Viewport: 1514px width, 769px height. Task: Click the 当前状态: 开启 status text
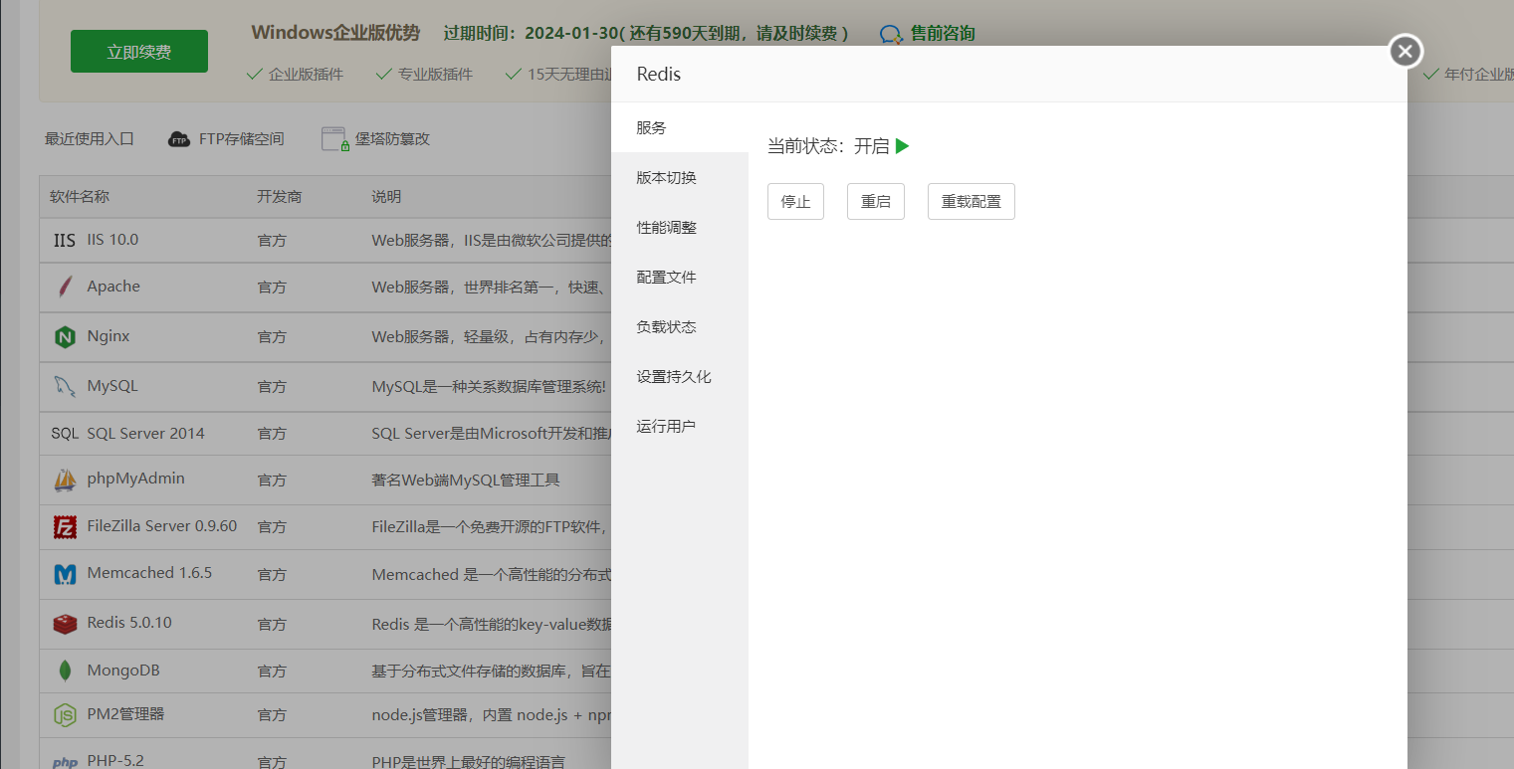coord(828,146)
